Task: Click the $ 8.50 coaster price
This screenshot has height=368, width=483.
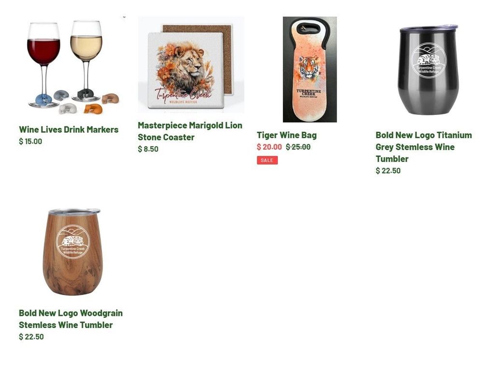Action: pos(148,149)
